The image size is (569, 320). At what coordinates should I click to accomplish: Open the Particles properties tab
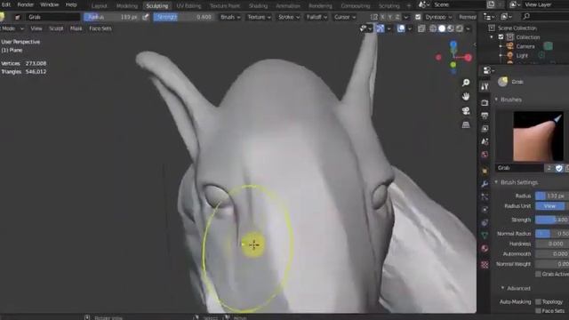coord(485,196)
